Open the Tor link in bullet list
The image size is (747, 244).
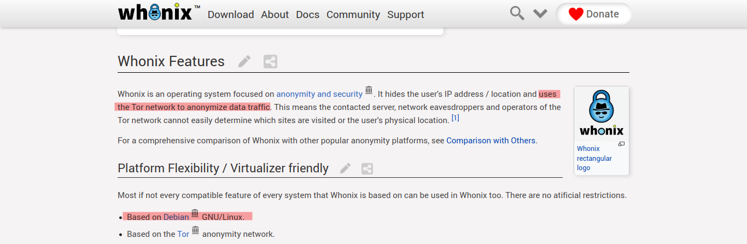[183, 234]
